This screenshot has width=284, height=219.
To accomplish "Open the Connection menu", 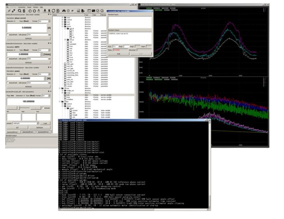I will coord(21,7).
